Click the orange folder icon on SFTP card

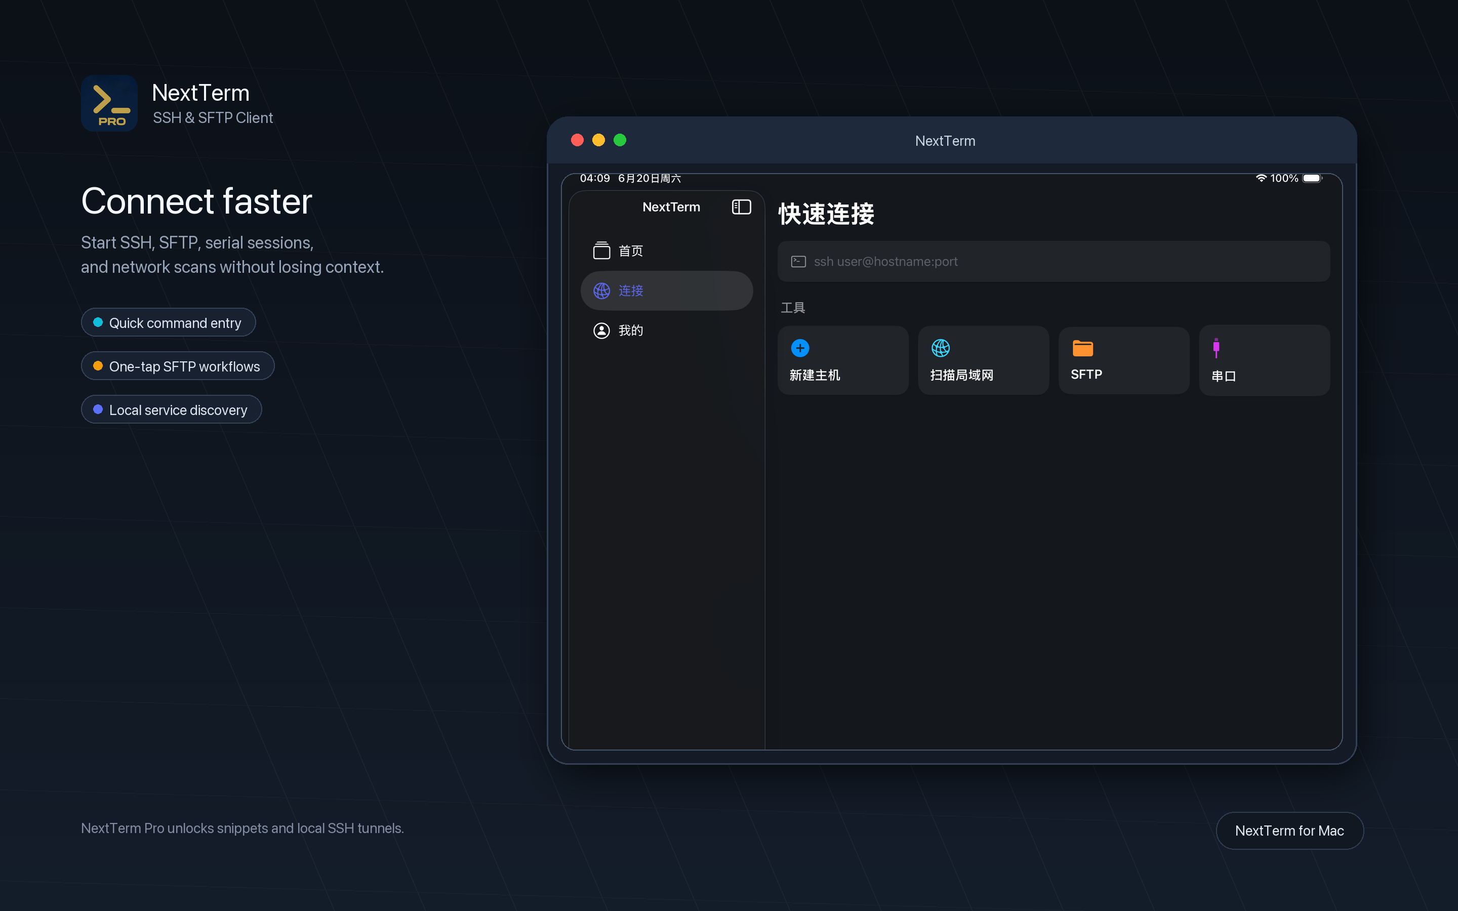pos(1083,348)
